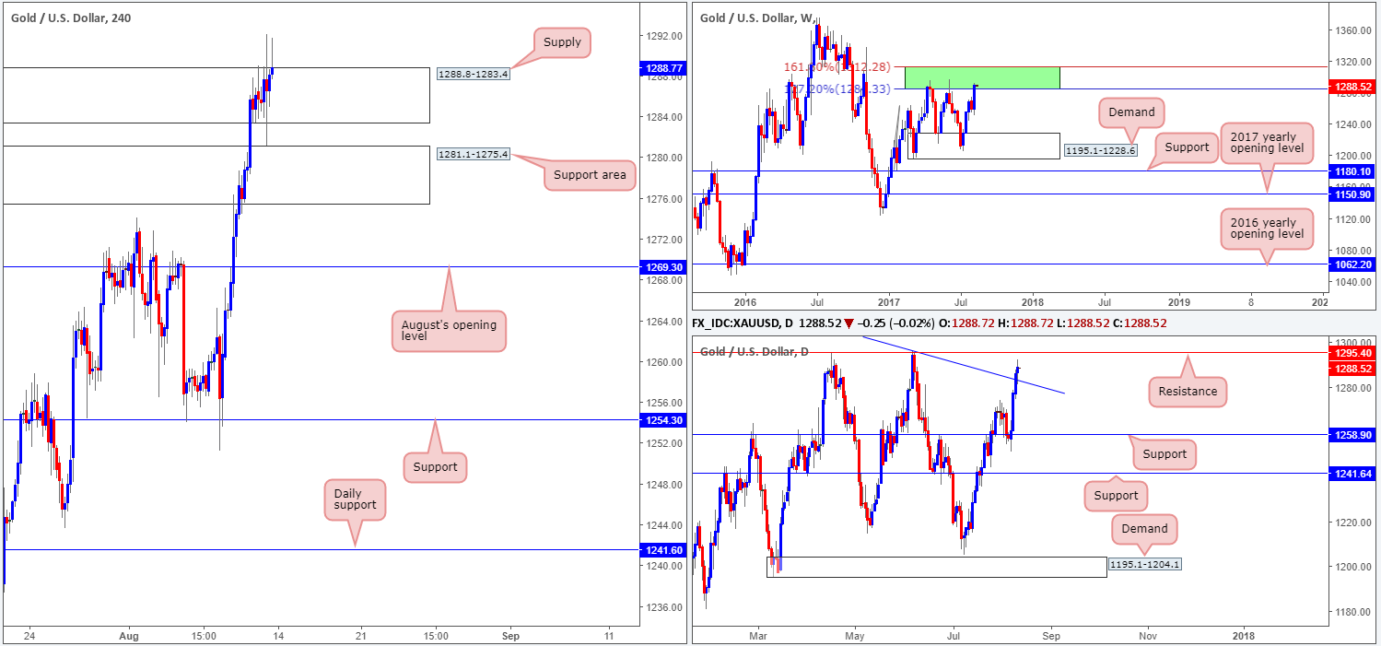Select Demand callout on the weekly chart
The width and height of the screenshot is (1381, 646).
1131,112
